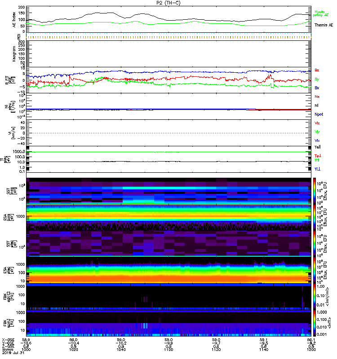337x359 pixels.
Task: Click the 1040 time tick label
Action: [x=121, y=350]
